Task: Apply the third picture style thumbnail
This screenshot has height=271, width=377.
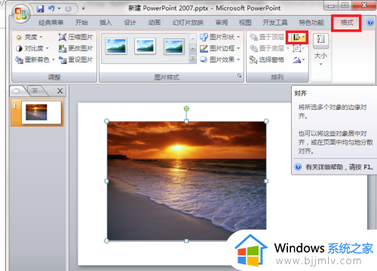Action: pos(174,46)
